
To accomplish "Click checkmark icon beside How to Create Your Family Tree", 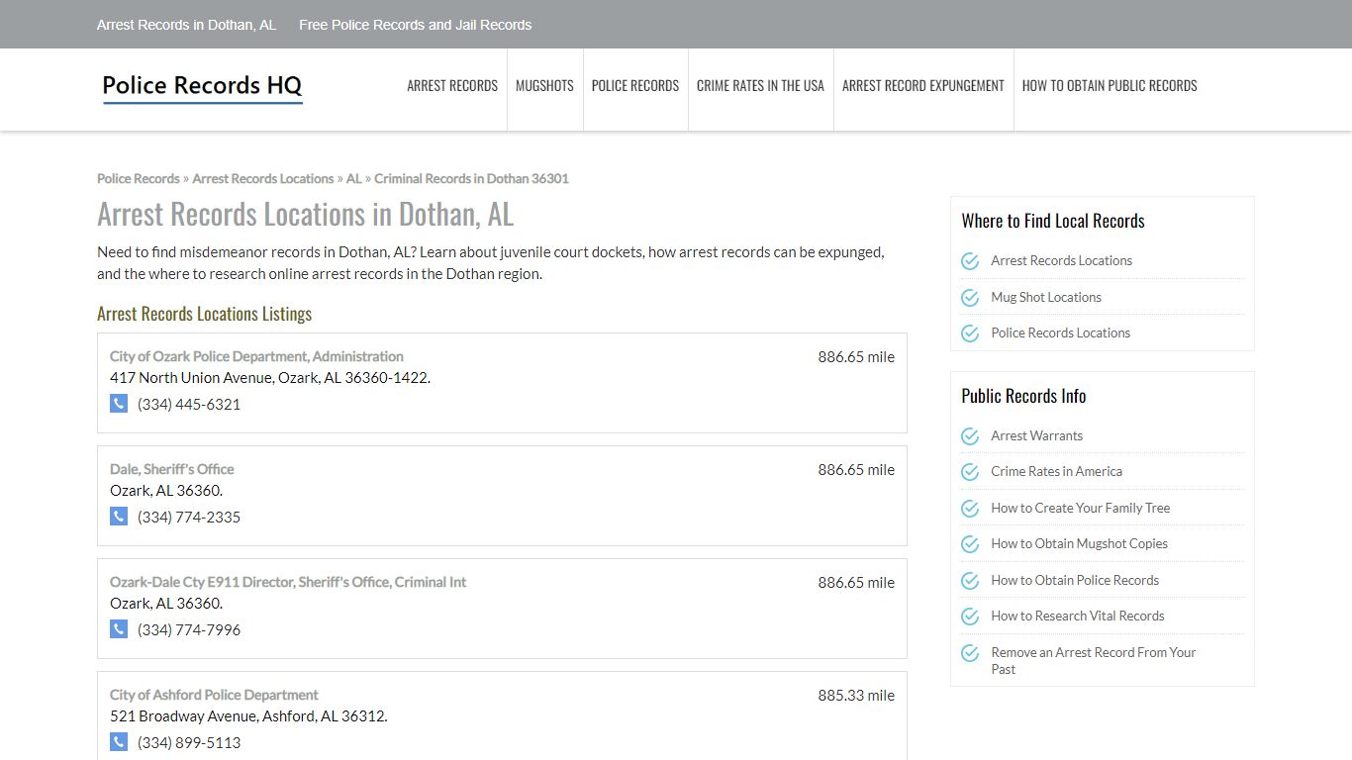I will point(970,509).
